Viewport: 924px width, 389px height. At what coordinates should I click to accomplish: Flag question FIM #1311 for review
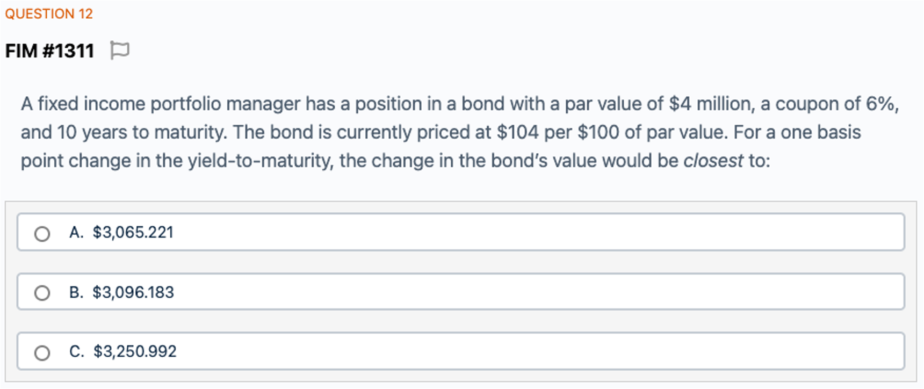tap(119, 51)
